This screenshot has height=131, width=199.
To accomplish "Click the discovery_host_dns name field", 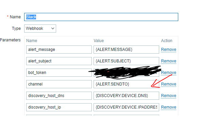I will (59, 96).
